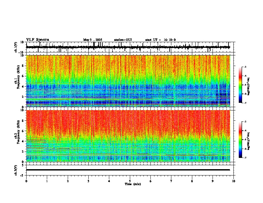Click inside the ch.1 spectrogram panel
The width and height of the screenshot is (263, 203).
click(x=128, y=81)
